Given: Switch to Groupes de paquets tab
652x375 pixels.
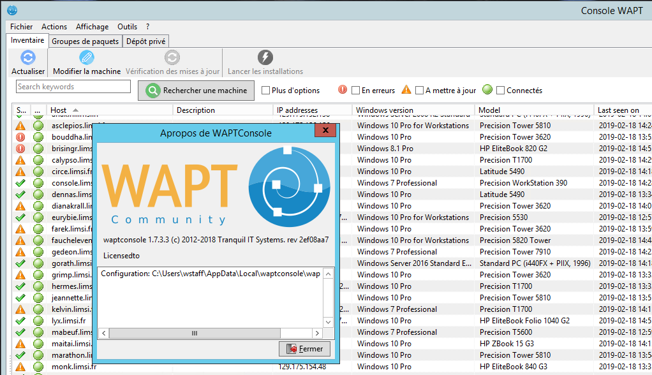Looking at the screenshot, I should click(x=85, y=41).
